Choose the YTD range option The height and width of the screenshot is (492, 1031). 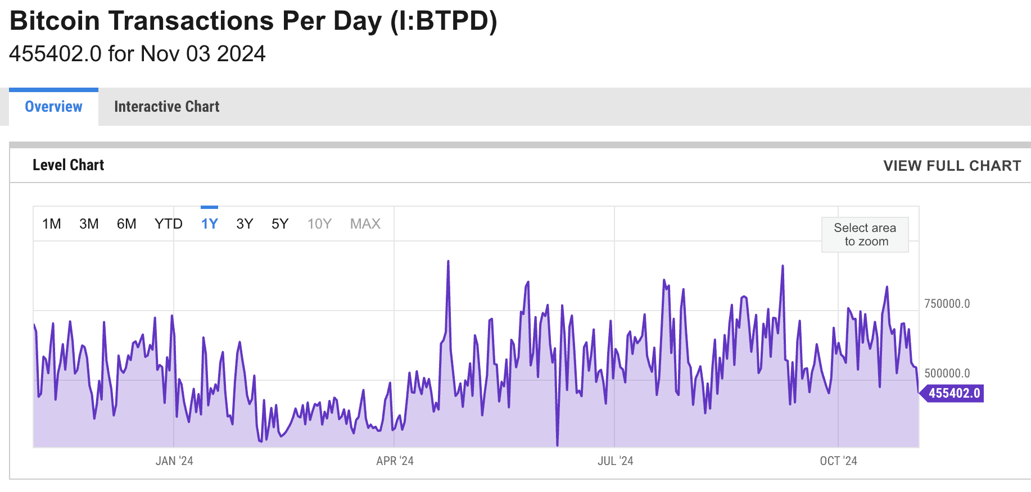tap(169, 224)
